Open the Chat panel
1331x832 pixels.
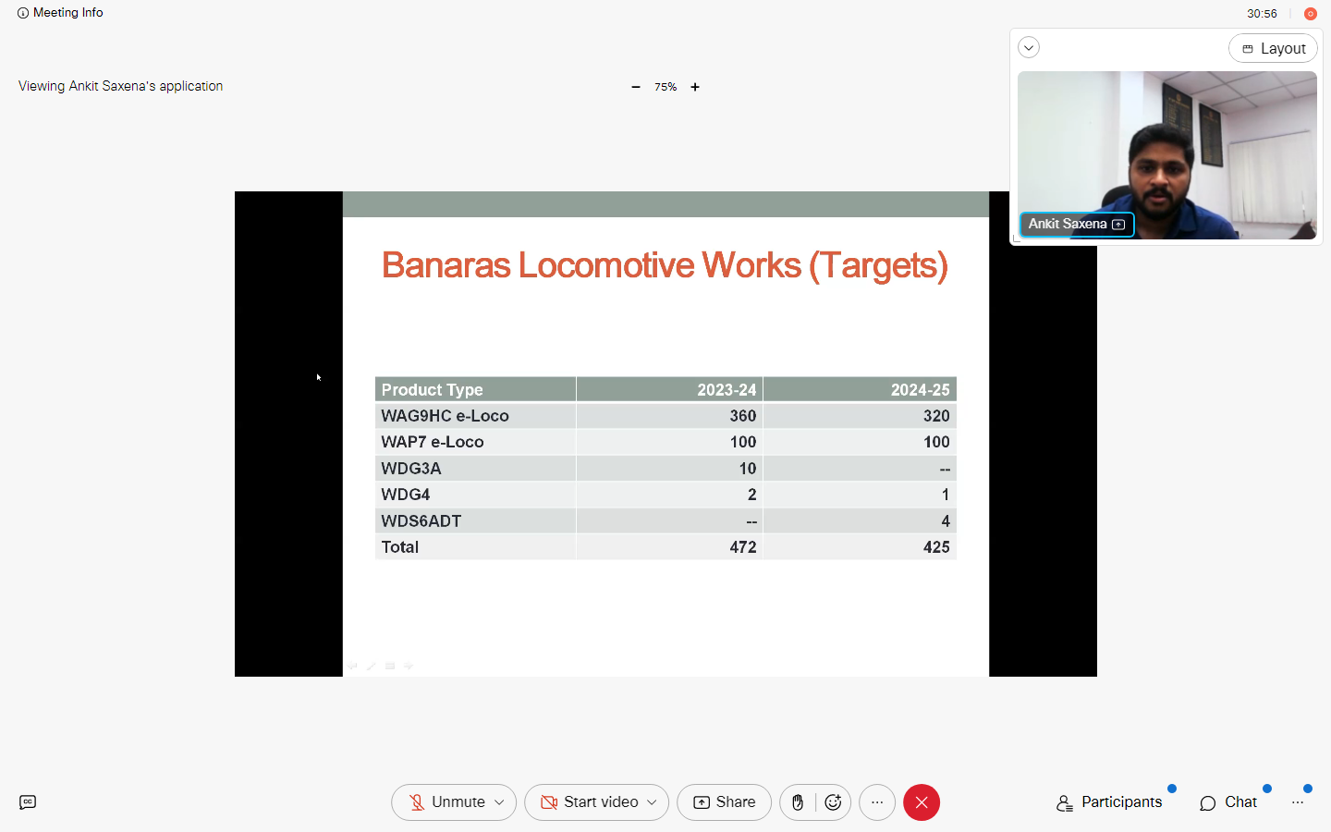[1228, 802]
